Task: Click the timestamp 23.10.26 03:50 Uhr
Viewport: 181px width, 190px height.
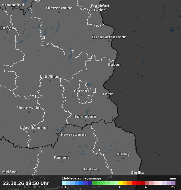Action: pyautogui.click(x=26, y=183)
